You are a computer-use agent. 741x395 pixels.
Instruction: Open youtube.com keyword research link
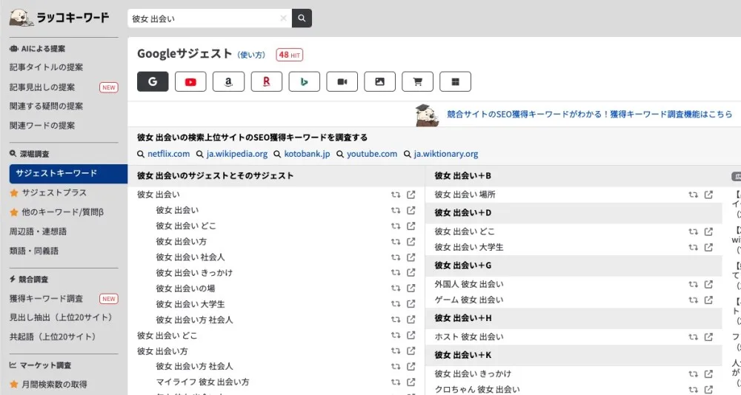[372, 154]
